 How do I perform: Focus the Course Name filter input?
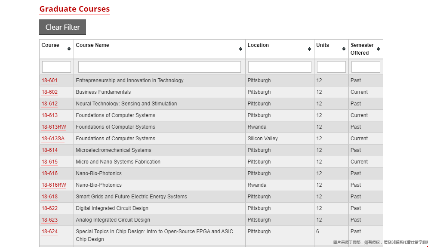[160, 67]
